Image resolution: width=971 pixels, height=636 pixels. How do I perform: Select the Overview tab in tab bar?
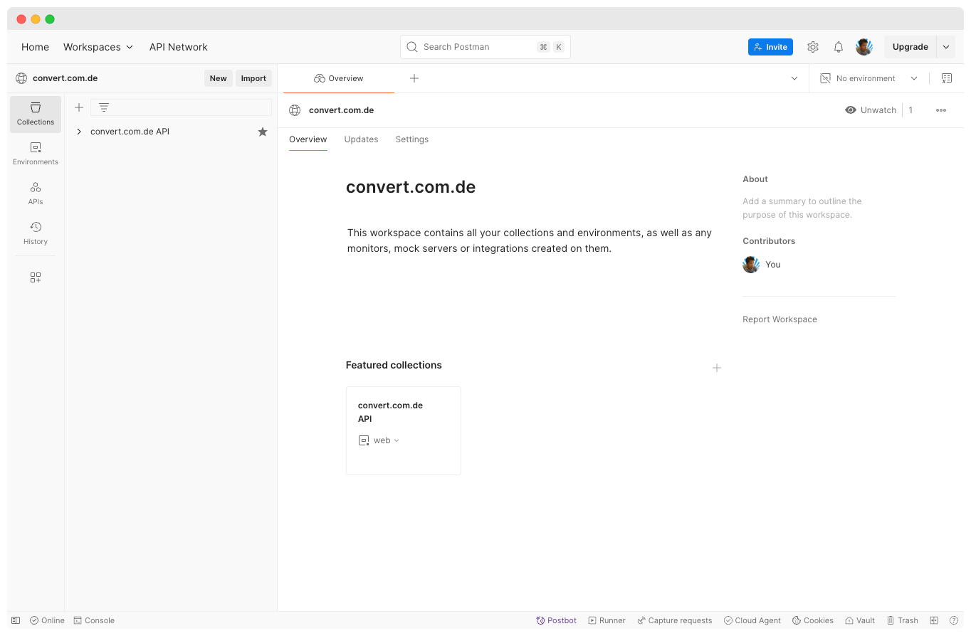pos(339,78)
